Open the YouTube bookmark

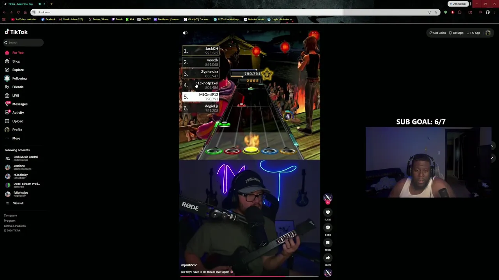pyautogui.click(x=24, y=19)
